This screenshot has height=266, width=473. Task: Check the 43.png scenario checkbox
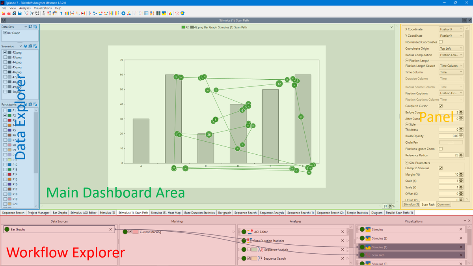point(5,57)
